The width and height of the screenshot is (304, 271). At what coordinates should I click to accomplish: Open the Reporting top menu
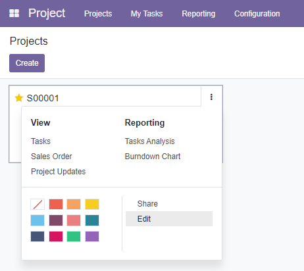(199, 14)
